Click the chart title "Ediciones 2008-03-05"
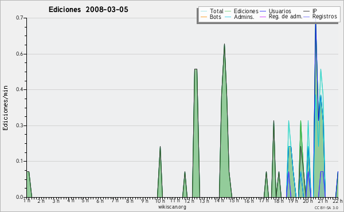This screenshot has height=212, width=344. (x=88, y=10)
